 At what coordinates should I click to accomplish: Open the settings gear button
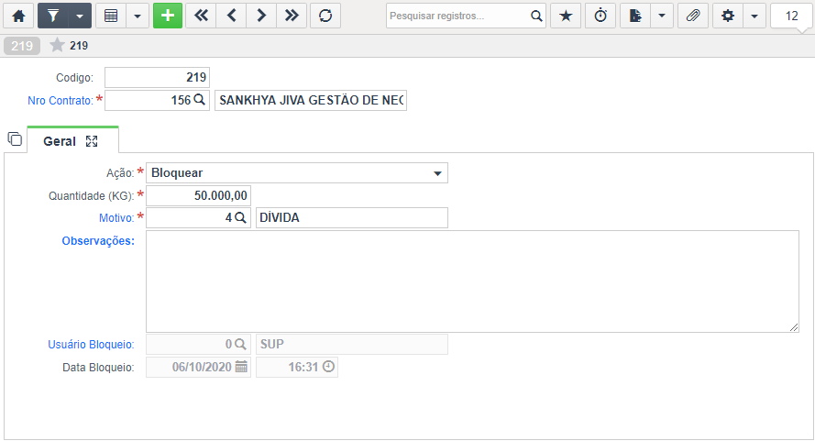pos(728,16)
